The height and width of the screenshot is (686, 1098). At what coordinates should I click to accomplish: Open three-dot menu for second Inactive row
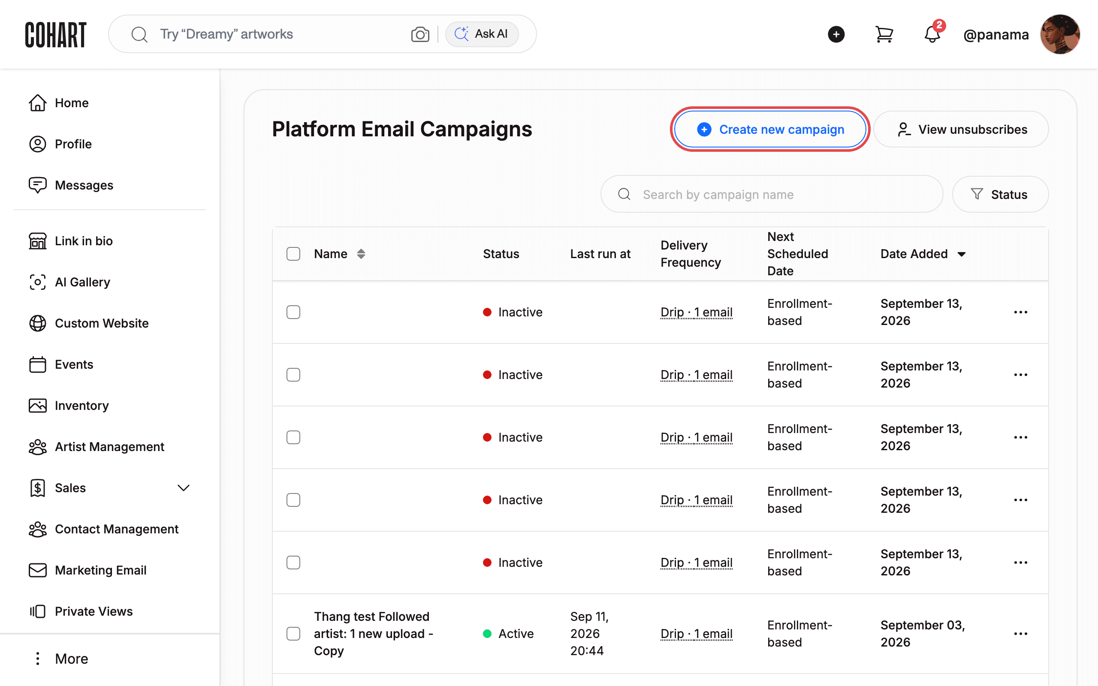tap(1020, 375)
